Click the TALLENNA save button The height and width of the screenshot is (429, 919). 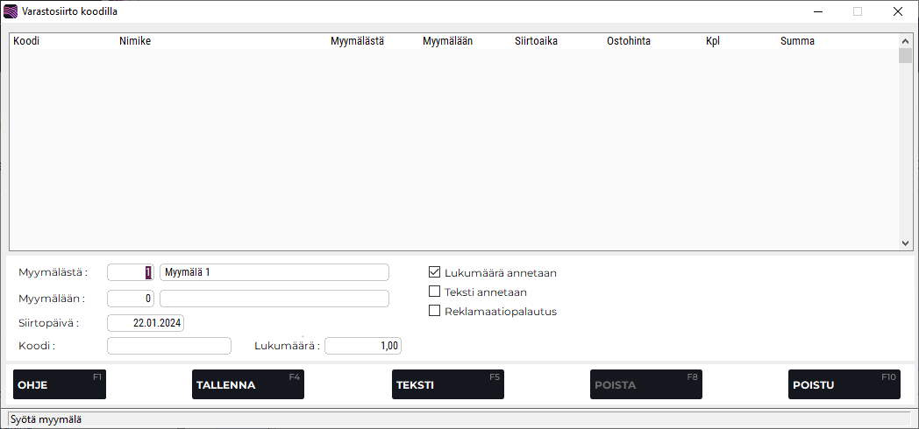coord(247,384)
